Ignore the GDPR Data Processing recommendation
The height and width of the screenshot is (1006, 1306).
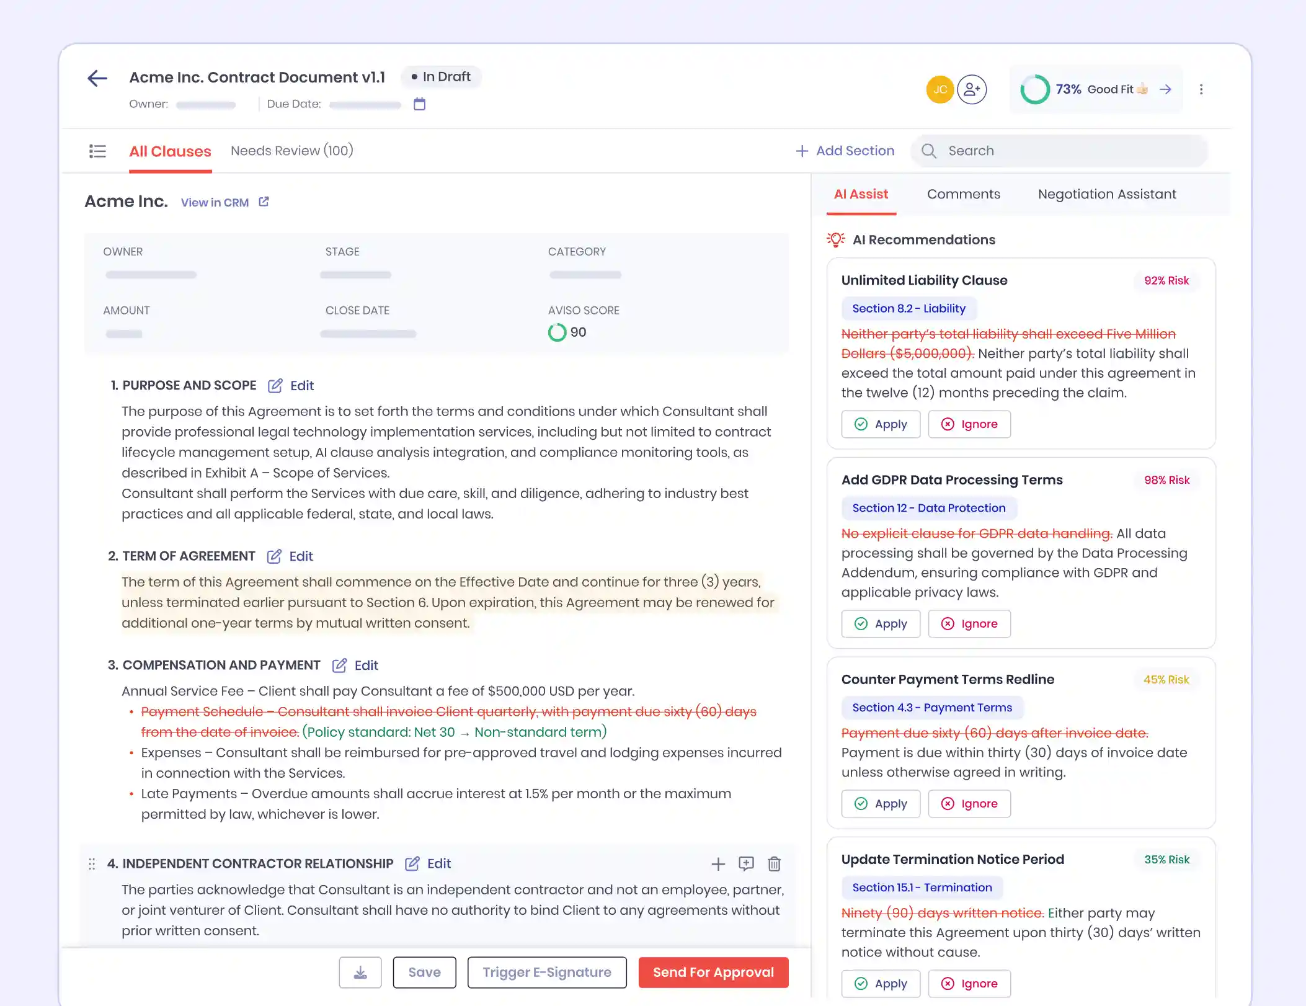[969, 624]
